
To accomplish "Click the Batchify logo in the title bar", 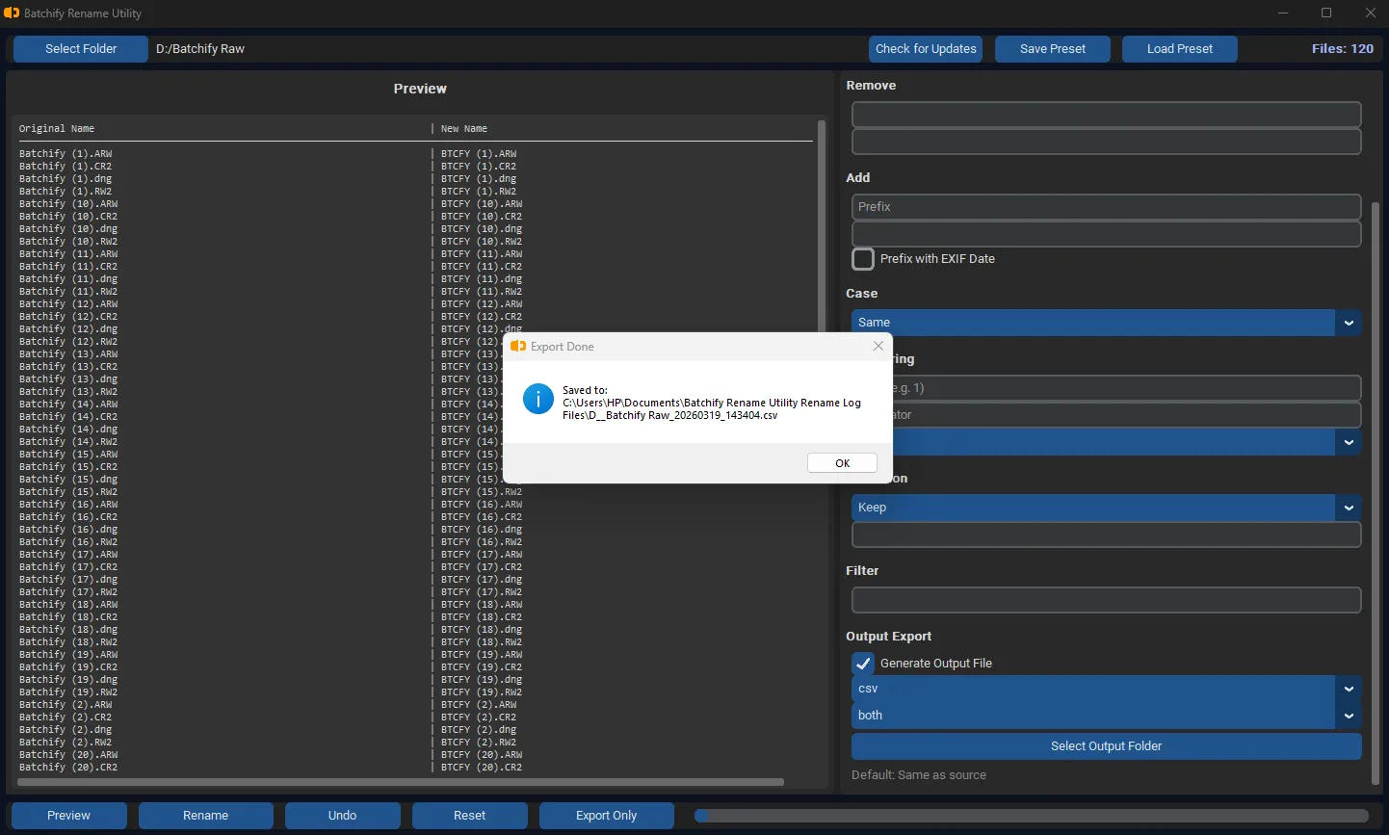I will tap(13, 13).
